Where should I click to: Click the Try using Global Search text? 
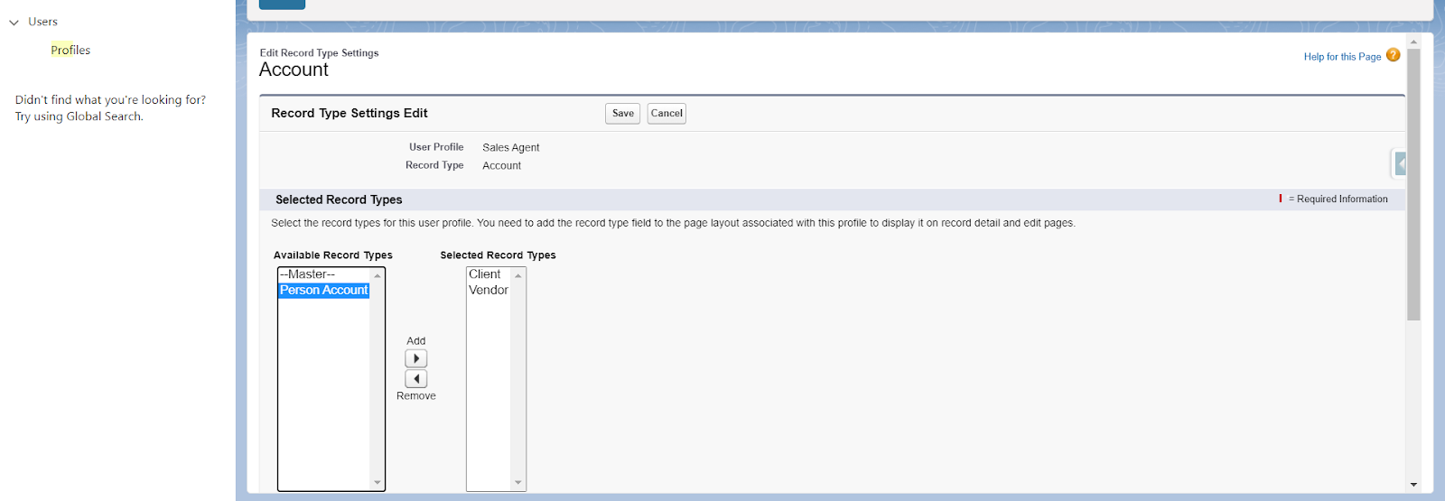click(79, 116)
